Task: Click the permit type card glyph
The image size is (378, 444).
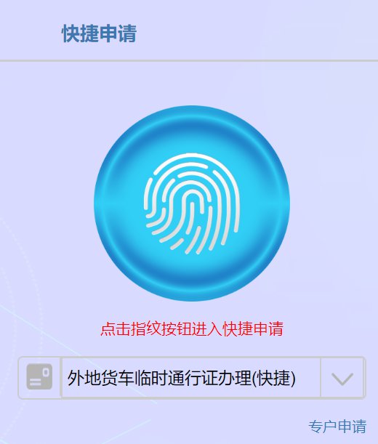Action: click(39, 376)
